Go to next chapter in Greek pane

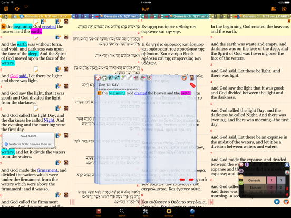click(153, 16)
